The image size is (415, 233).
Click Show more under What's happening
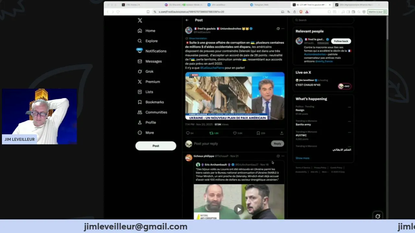(x=302, y=158)
